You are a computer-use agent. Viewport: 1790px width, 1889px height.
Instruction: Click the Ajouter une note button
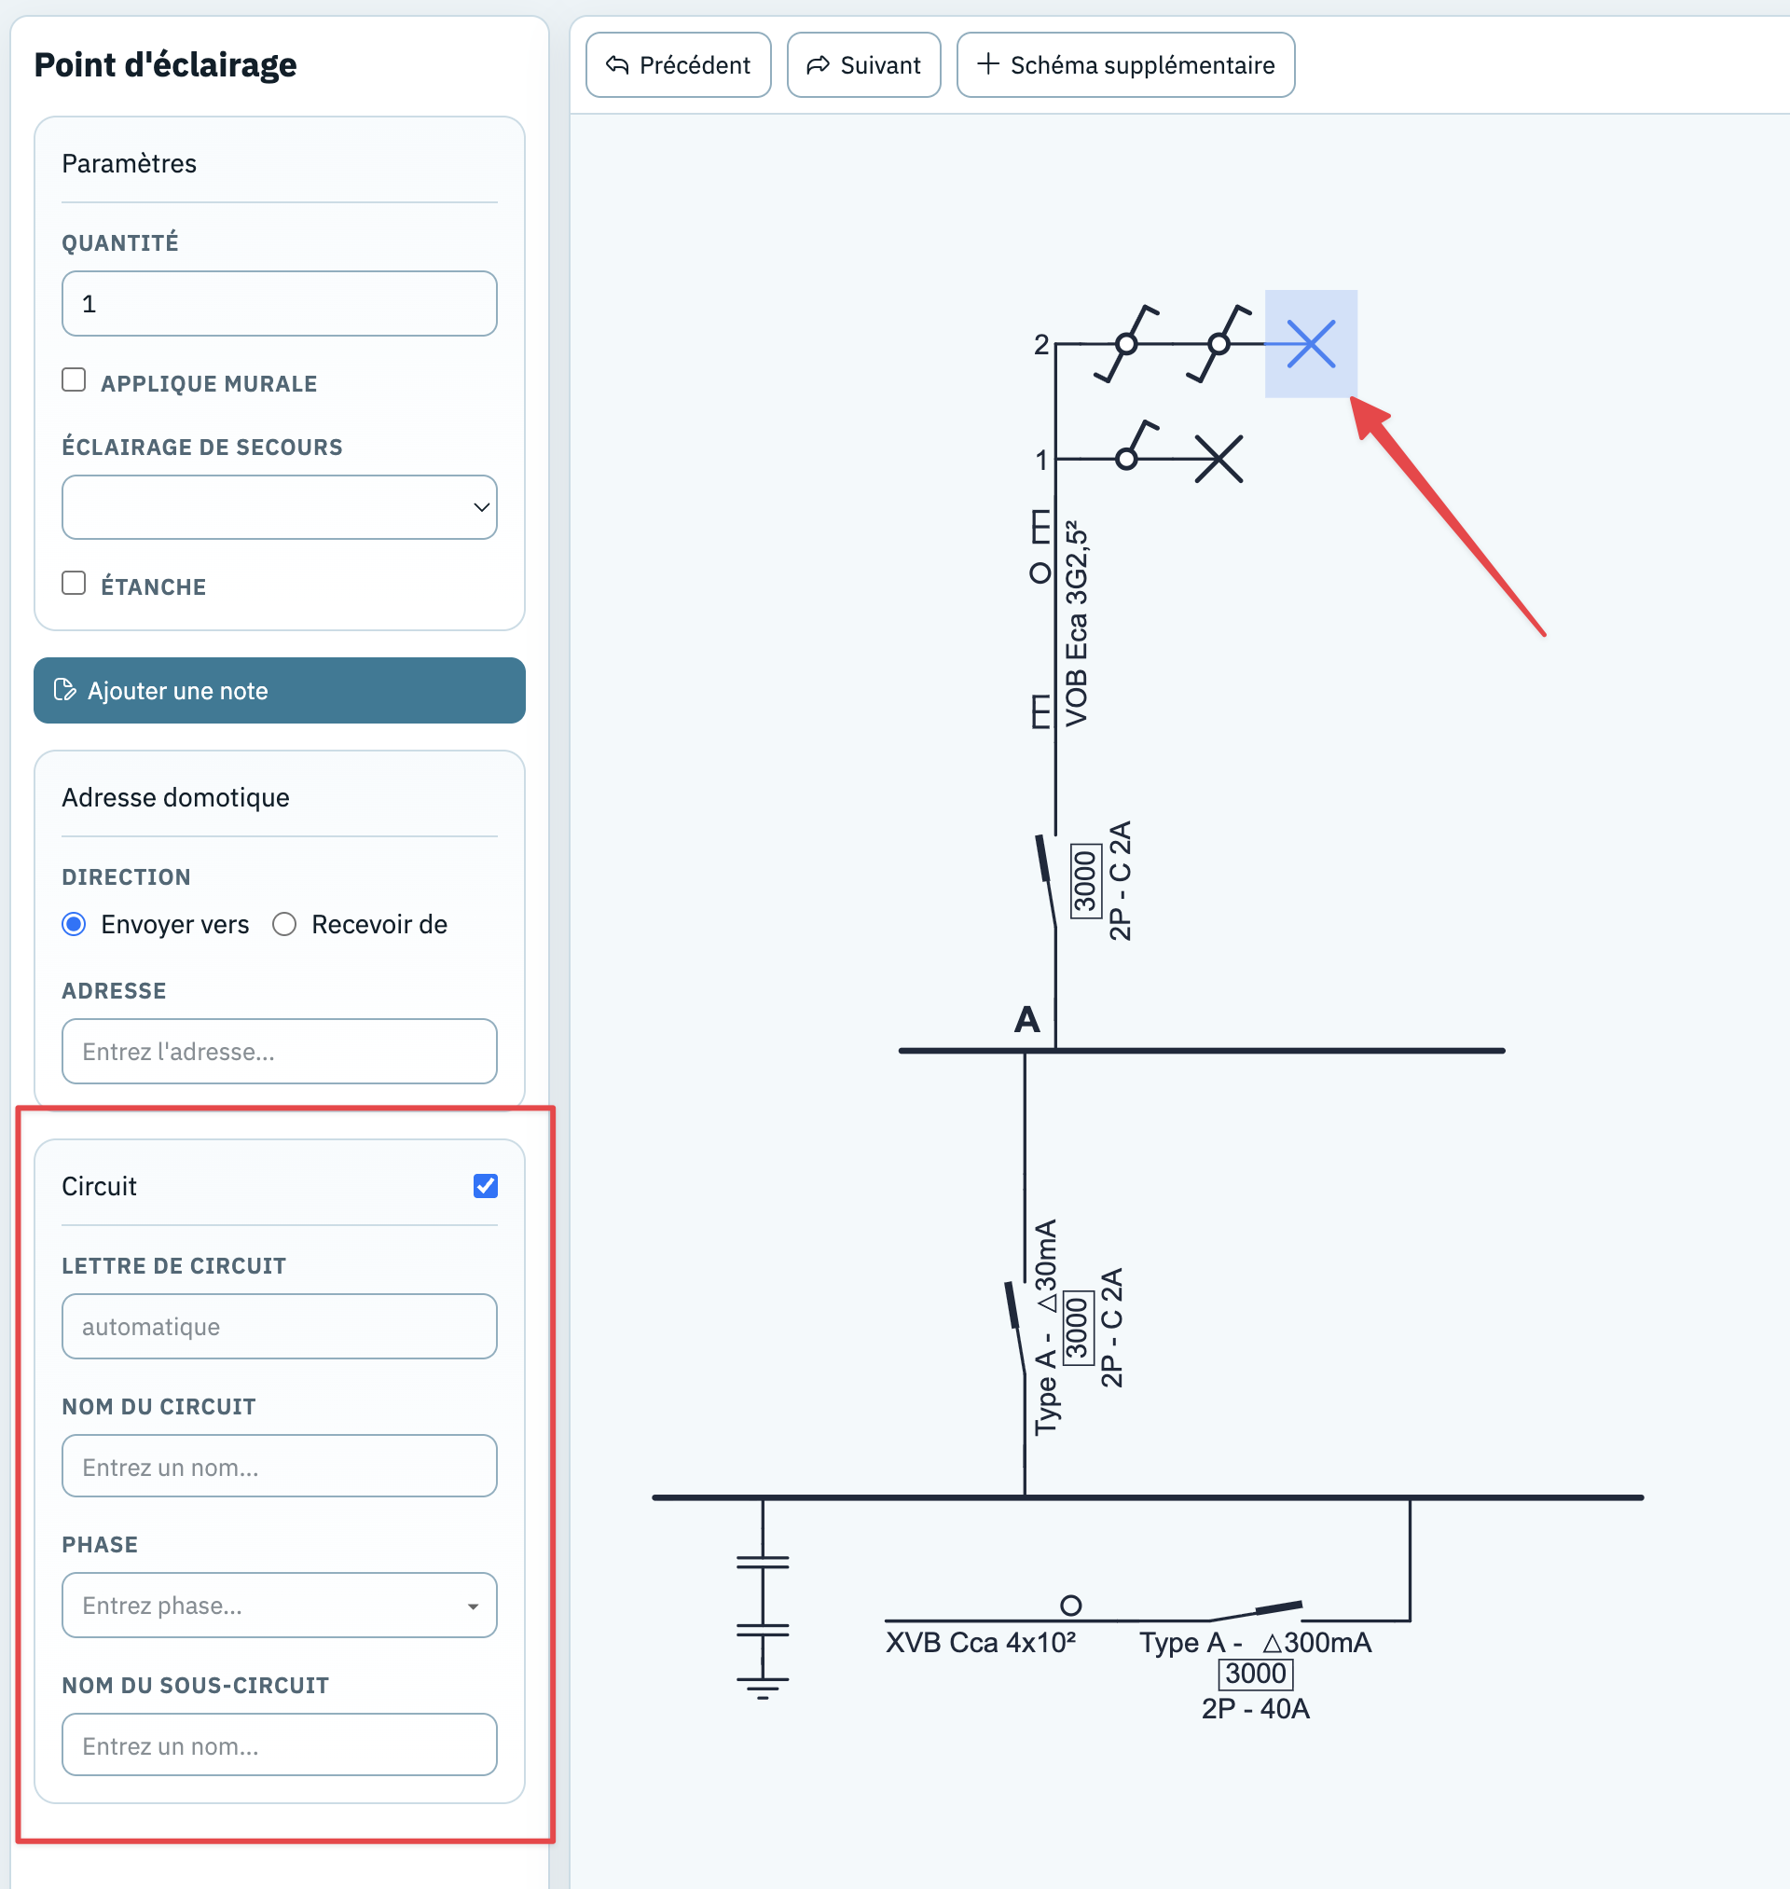point(280,691)
